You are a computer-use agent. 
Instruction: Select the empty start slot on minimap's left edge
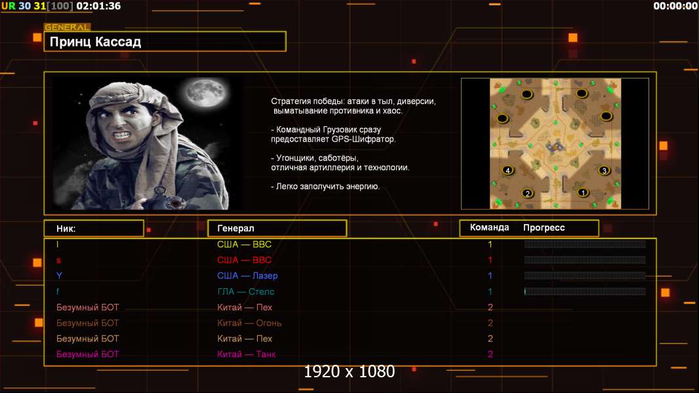point(502,119)
